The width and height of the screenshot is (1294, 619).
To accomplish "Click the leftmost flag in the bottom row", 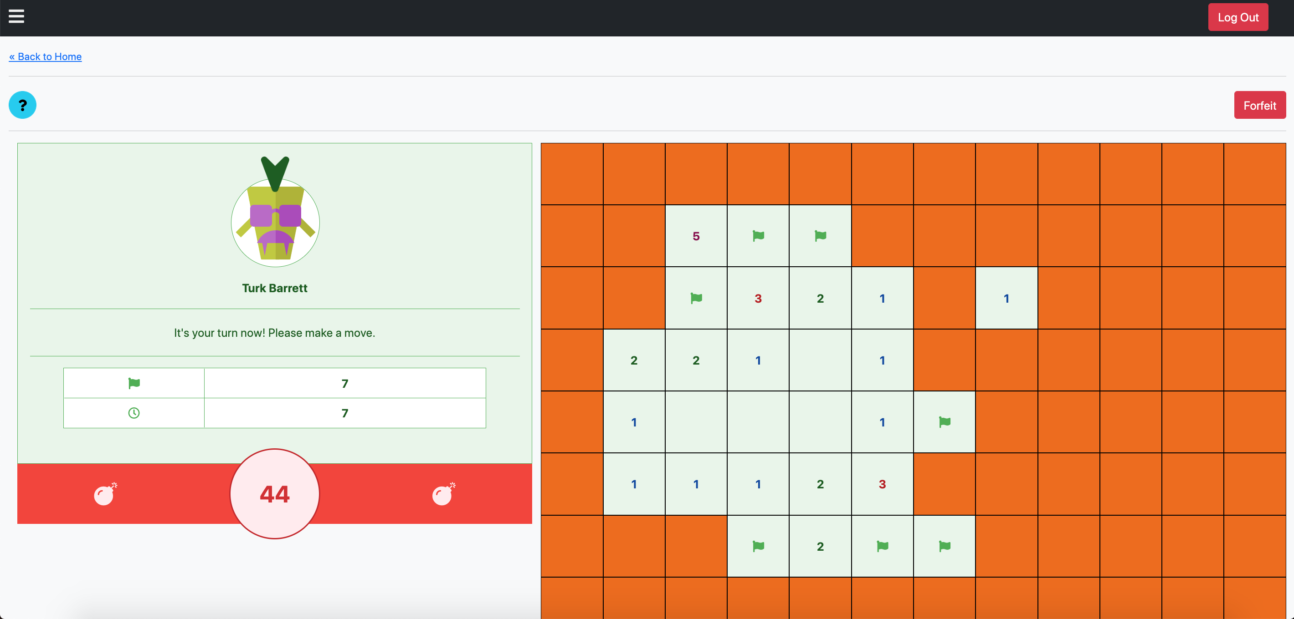I will pos(758,546).
